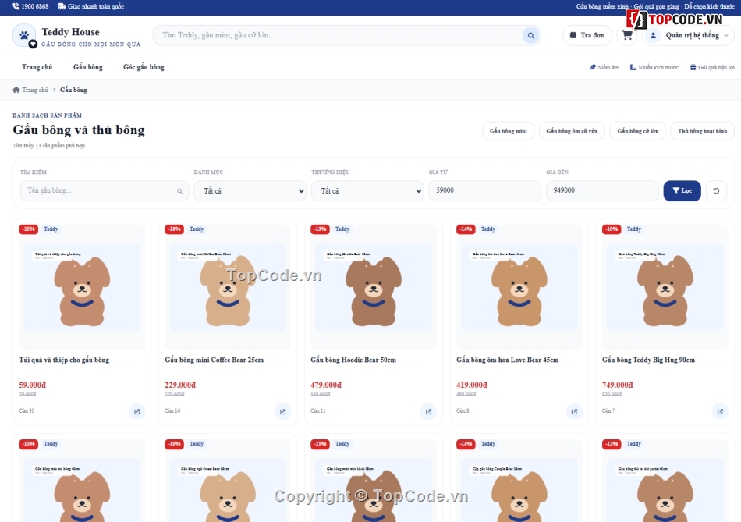Viewport: 741px width, 522px height.
Task: Click Love Bear 45cm product image
Action: point(519,287)
